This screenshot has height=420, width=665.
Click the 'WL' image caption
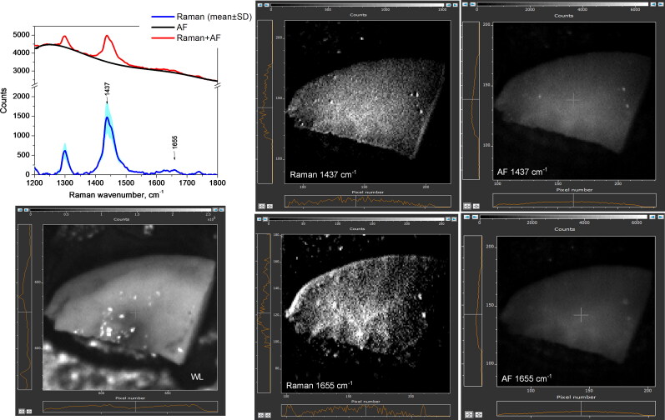pos(197,377)
